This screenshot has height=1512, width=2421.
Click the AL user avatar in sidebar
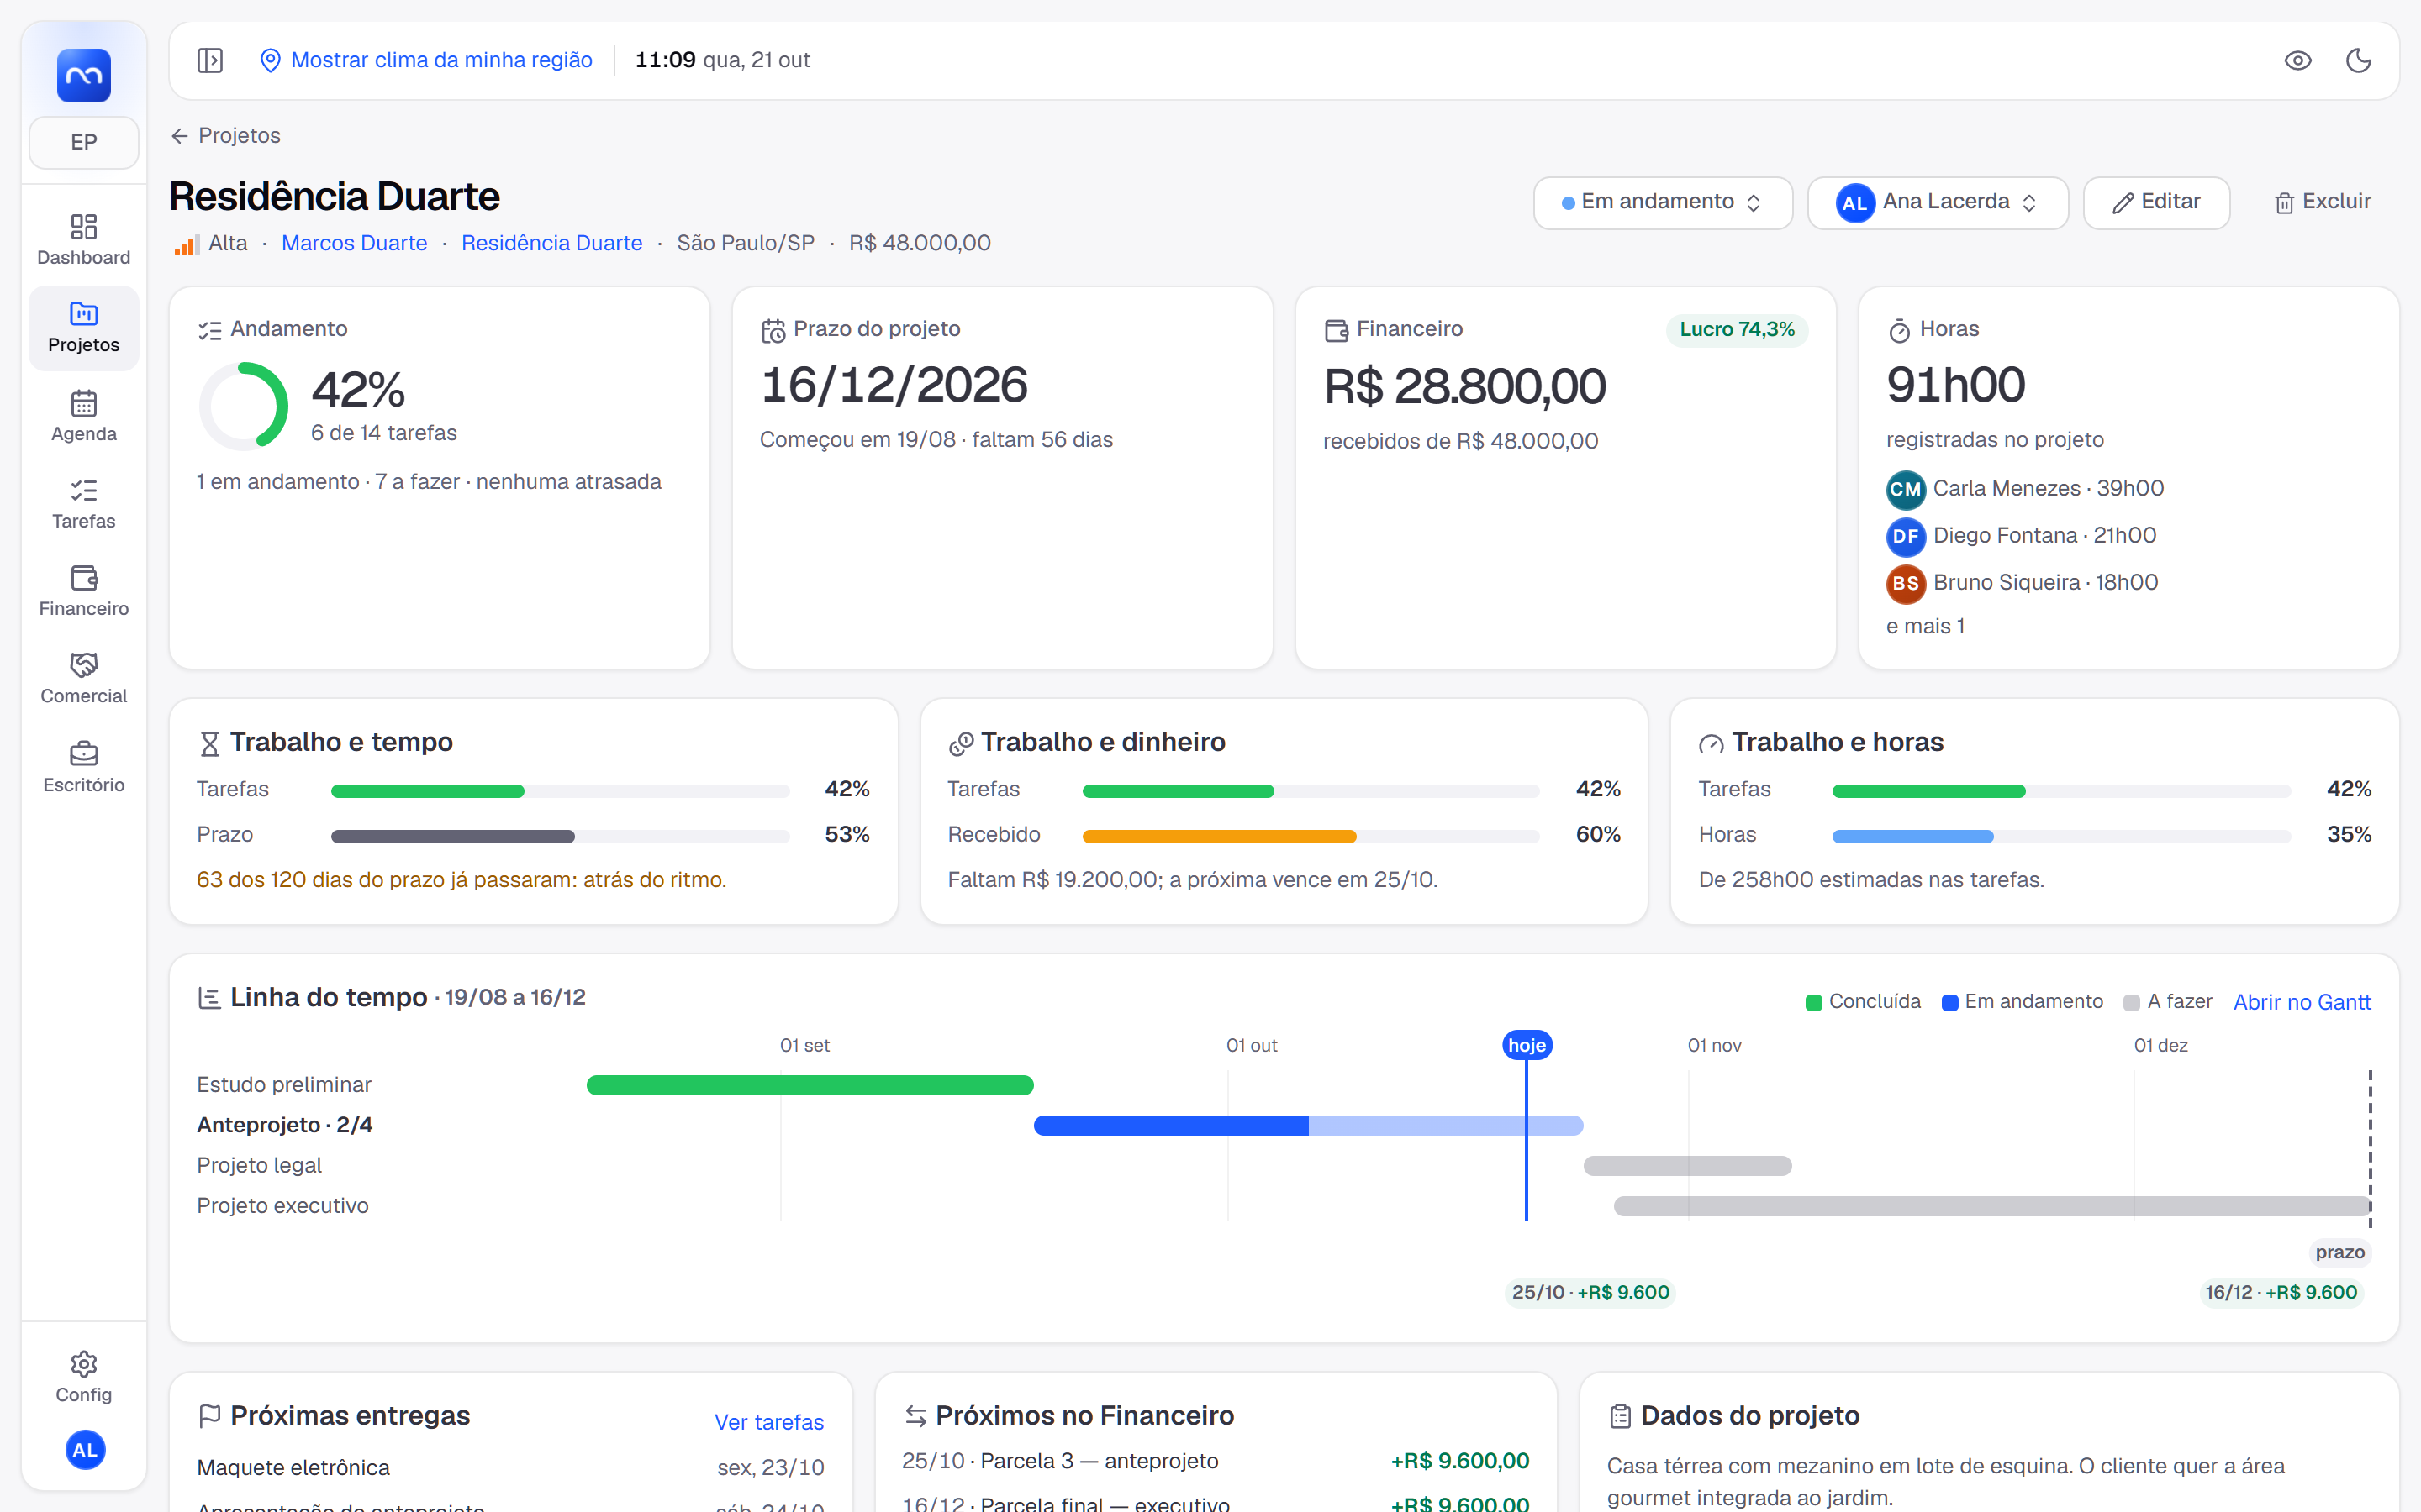tap(85, 1449)
